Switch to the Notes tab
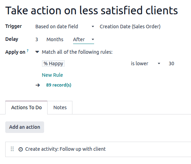191x164 pixels. 60,107
